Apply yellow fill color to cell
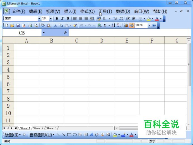This screenshot has height=145, width=193. click(149, 19)
